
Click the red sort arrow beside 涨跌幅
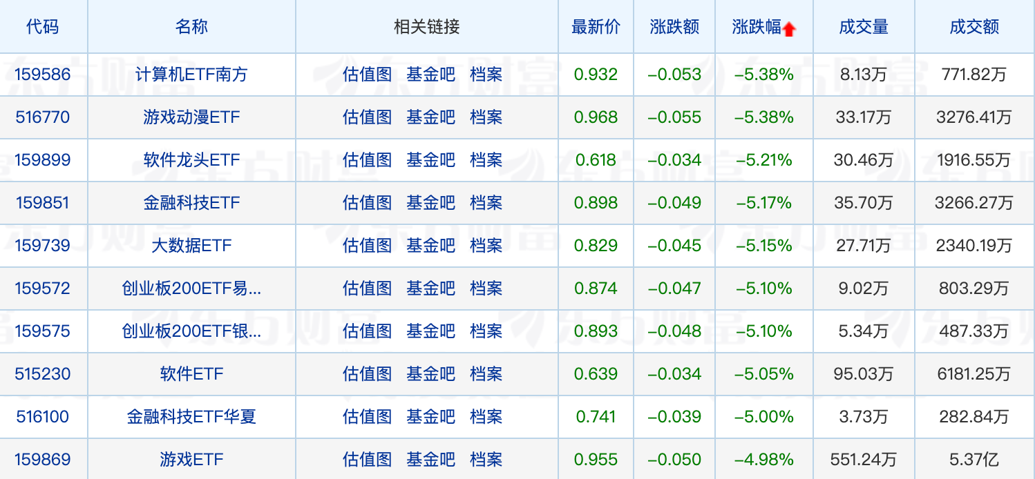(790, 29)
